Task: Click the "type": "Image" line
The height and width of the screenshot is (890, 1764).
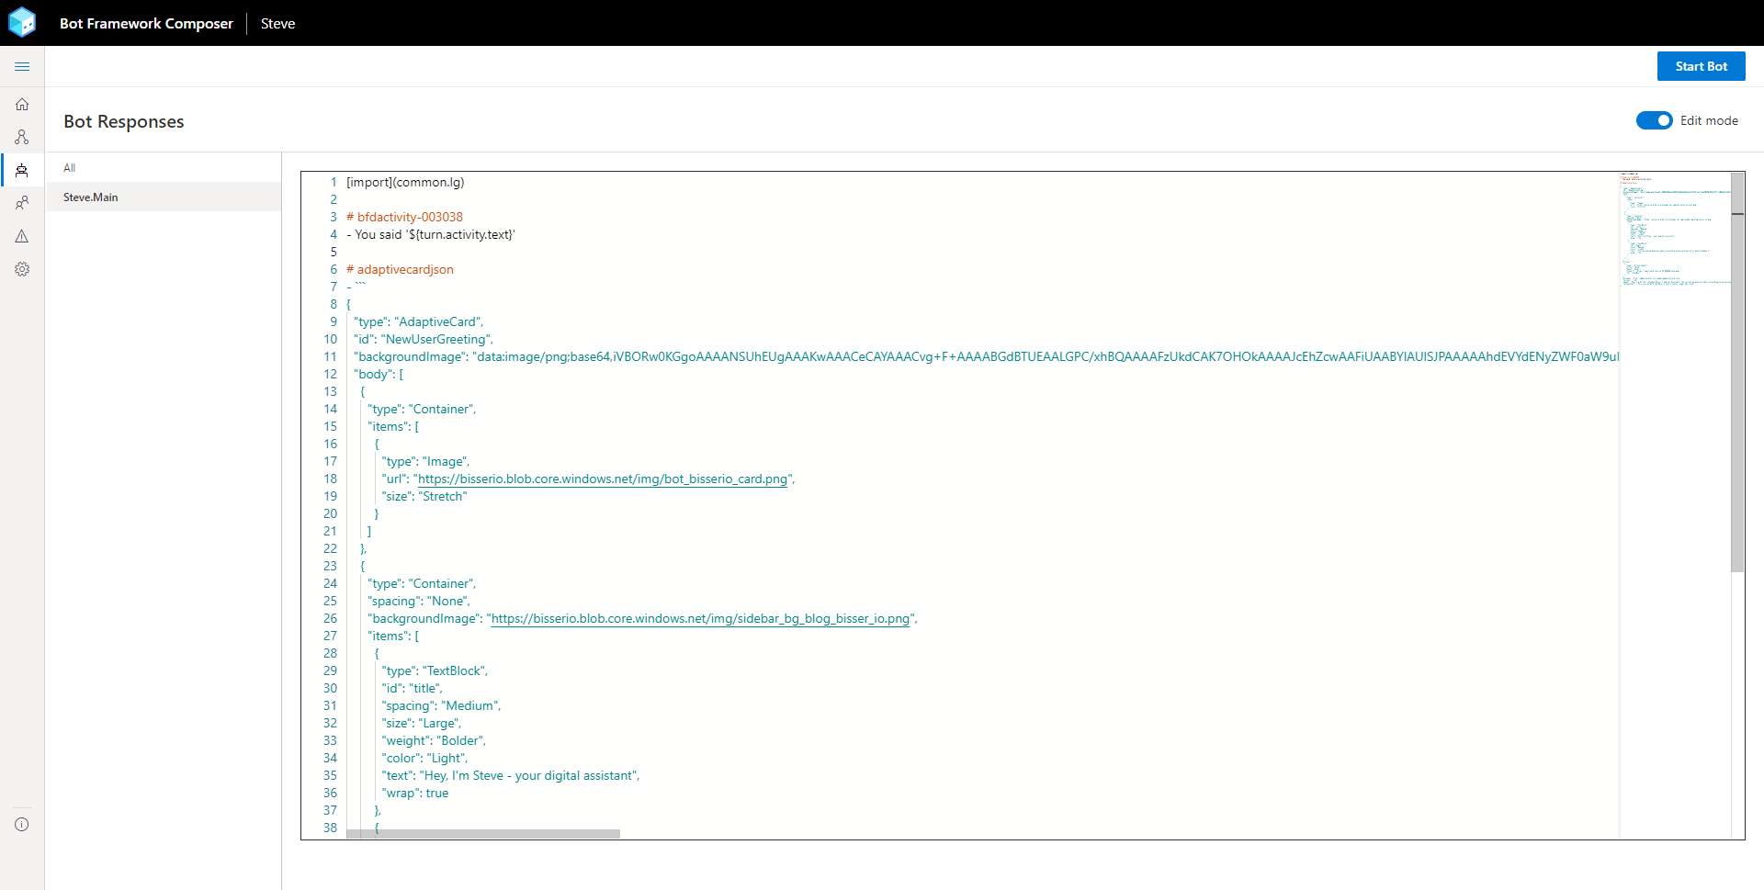Action: pyautogui.click(x=425, y=461)
